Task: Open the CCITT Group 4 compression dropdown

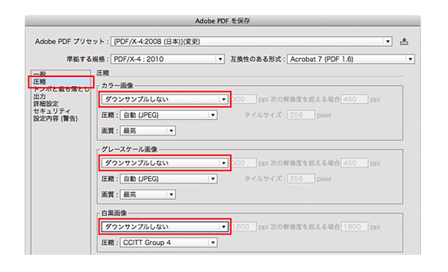Action: 169,242
